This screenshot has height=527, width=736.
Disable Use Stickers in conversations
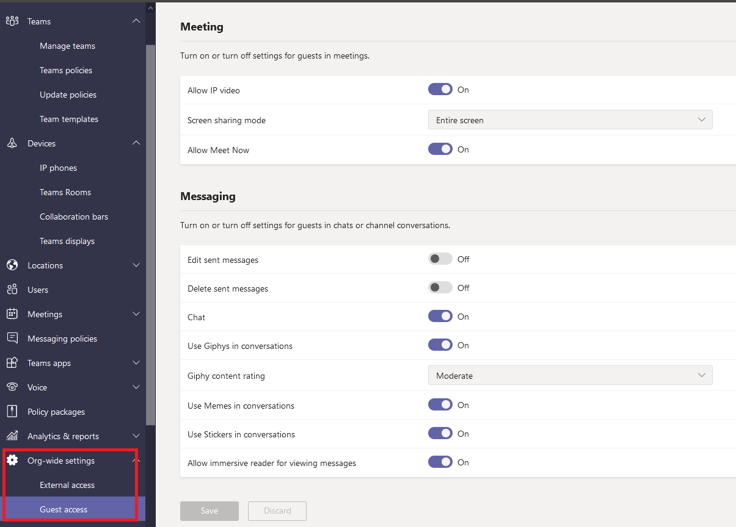click(x=440, y=434)
